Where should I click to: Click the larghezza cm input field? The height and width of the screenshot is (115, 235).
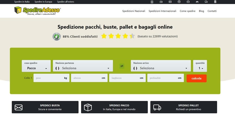coord(127,78)
